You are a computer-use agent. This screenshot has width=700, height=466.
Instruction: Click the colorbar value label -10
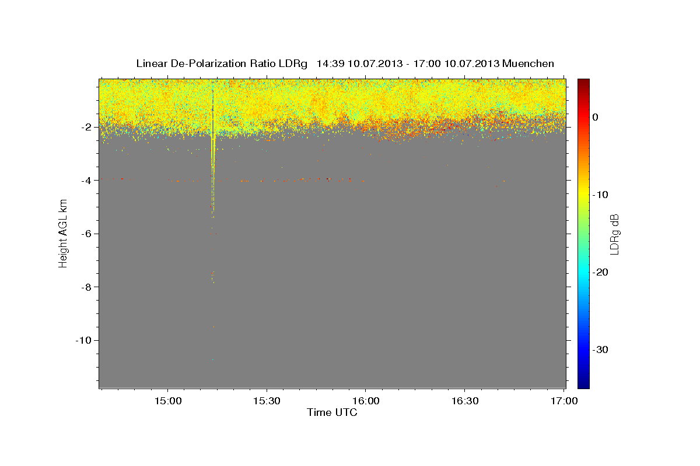click(601, 195)
